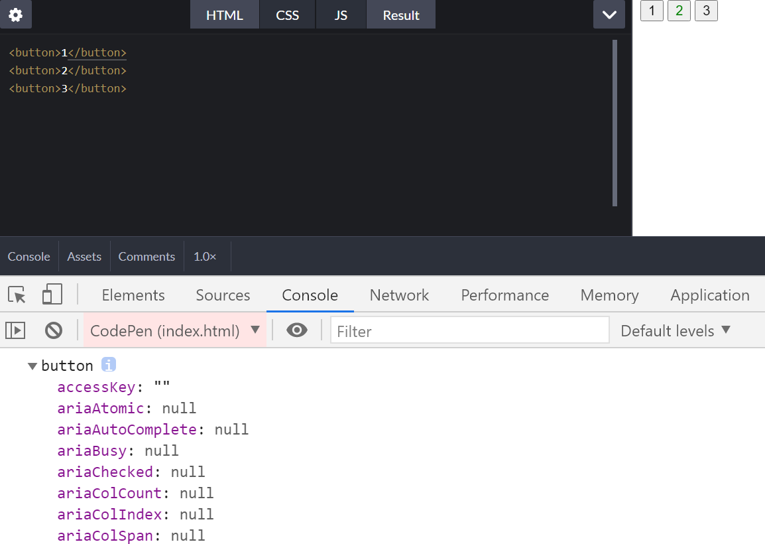Select the inspect element cursor tool
Viewport: 765px width, 544px height.
pyautogui.click(x=17, y=295)
